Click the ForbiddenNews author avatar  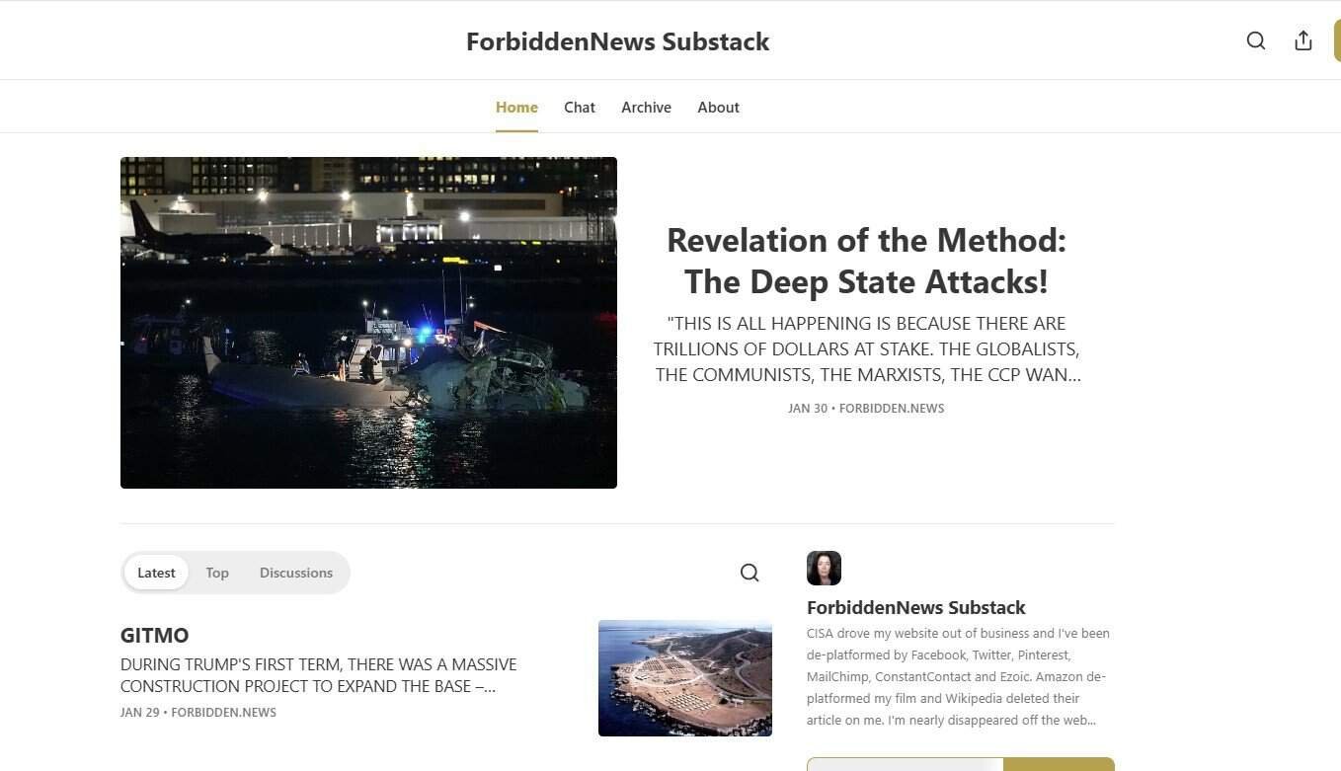pyautogui.click(x=824, y=569)
